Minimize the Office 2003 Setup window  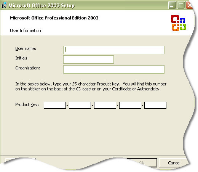tap(172, 5)
